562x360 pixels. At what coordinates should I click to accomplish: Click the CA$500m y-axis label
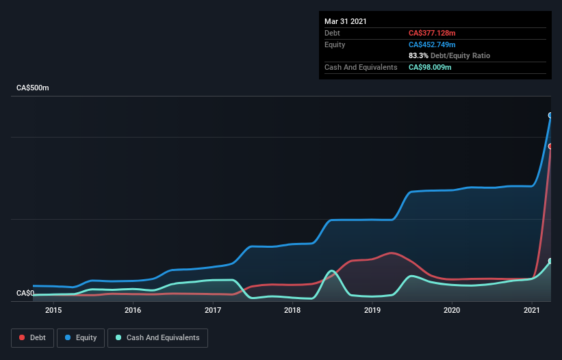pyautogui.click(x=33, y=88)
